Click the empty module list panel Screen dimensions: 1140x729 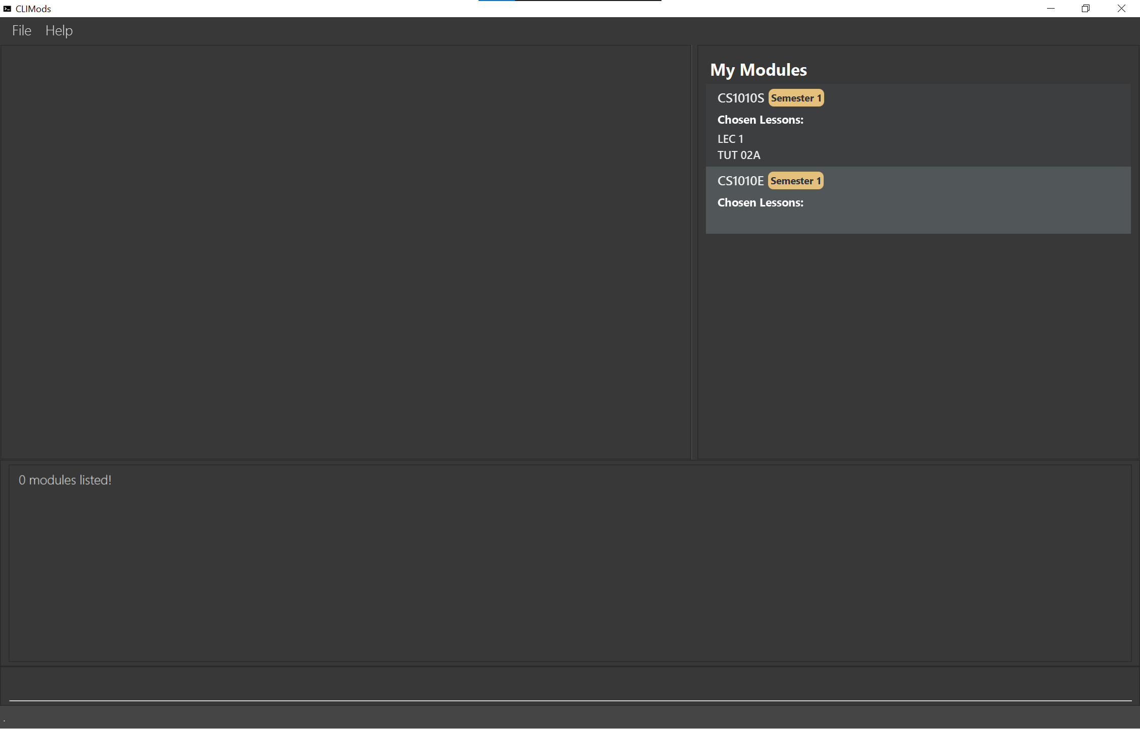point(346,252)
